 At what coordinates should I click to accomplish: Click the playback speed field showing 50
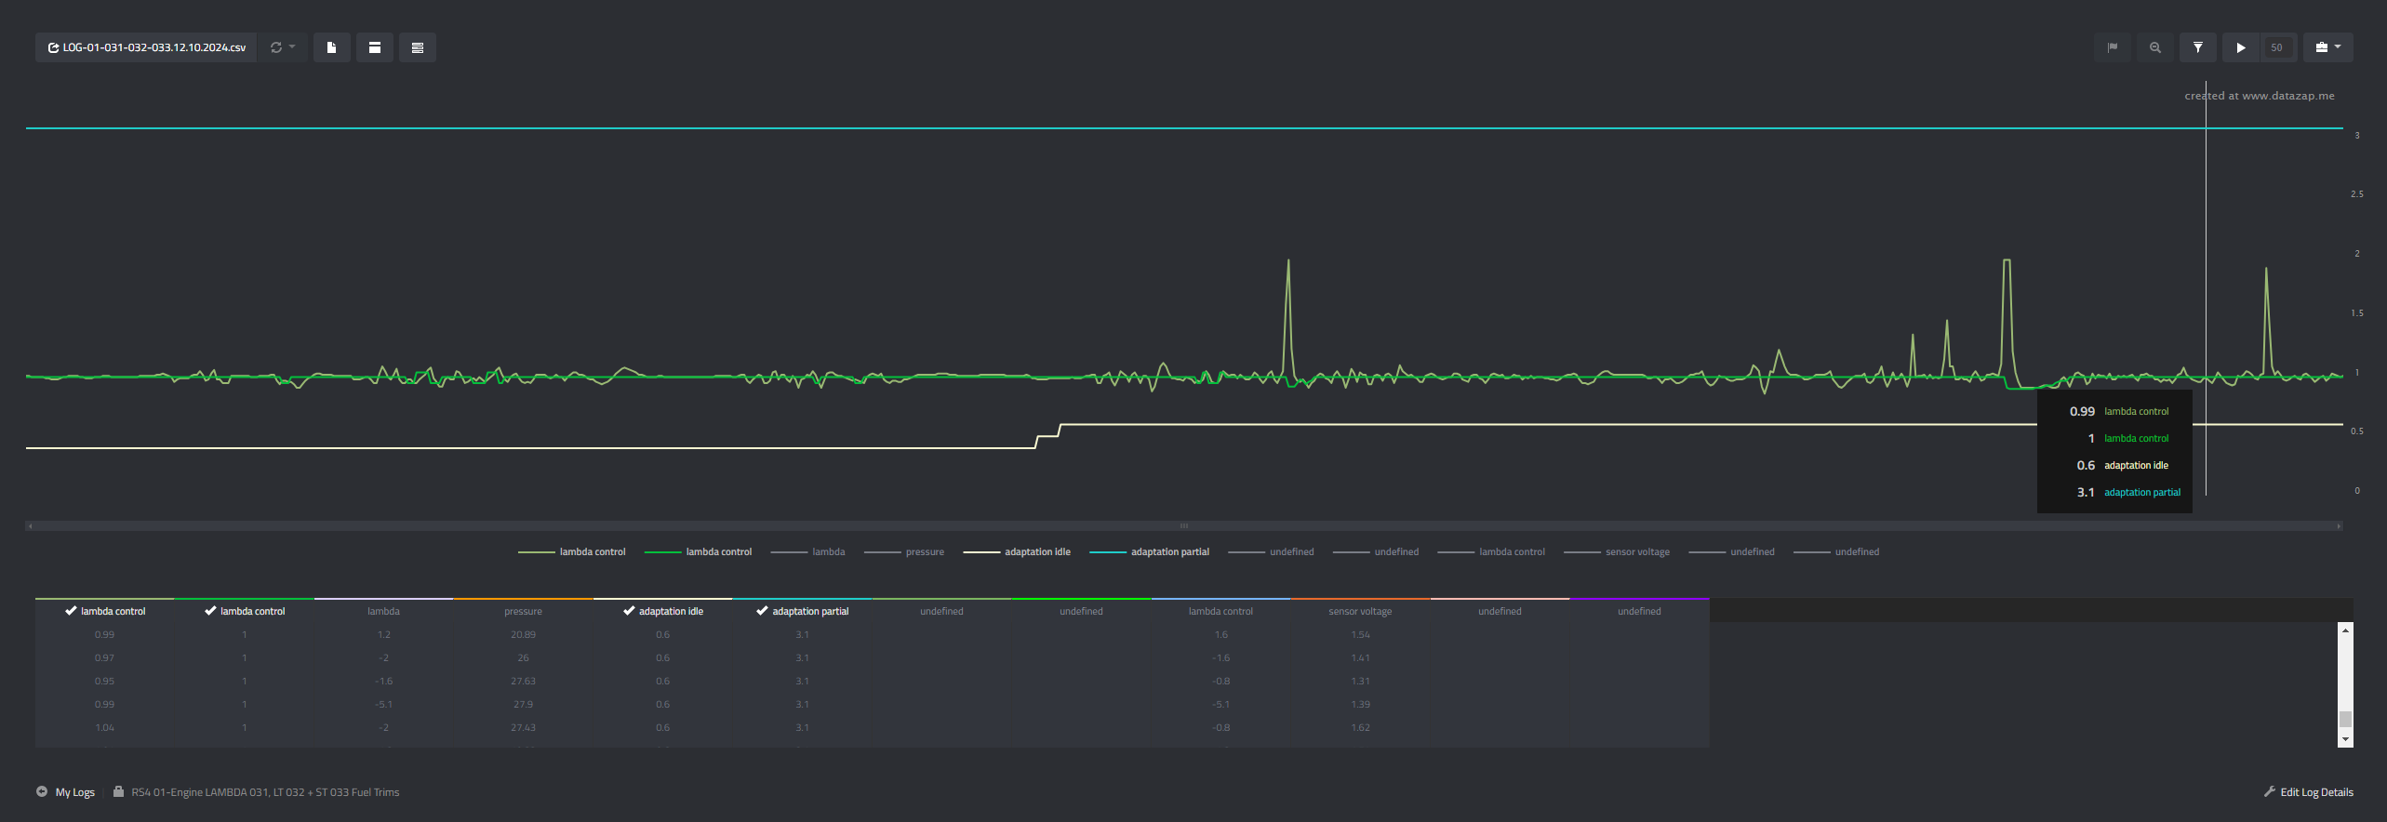(2276, 47)
